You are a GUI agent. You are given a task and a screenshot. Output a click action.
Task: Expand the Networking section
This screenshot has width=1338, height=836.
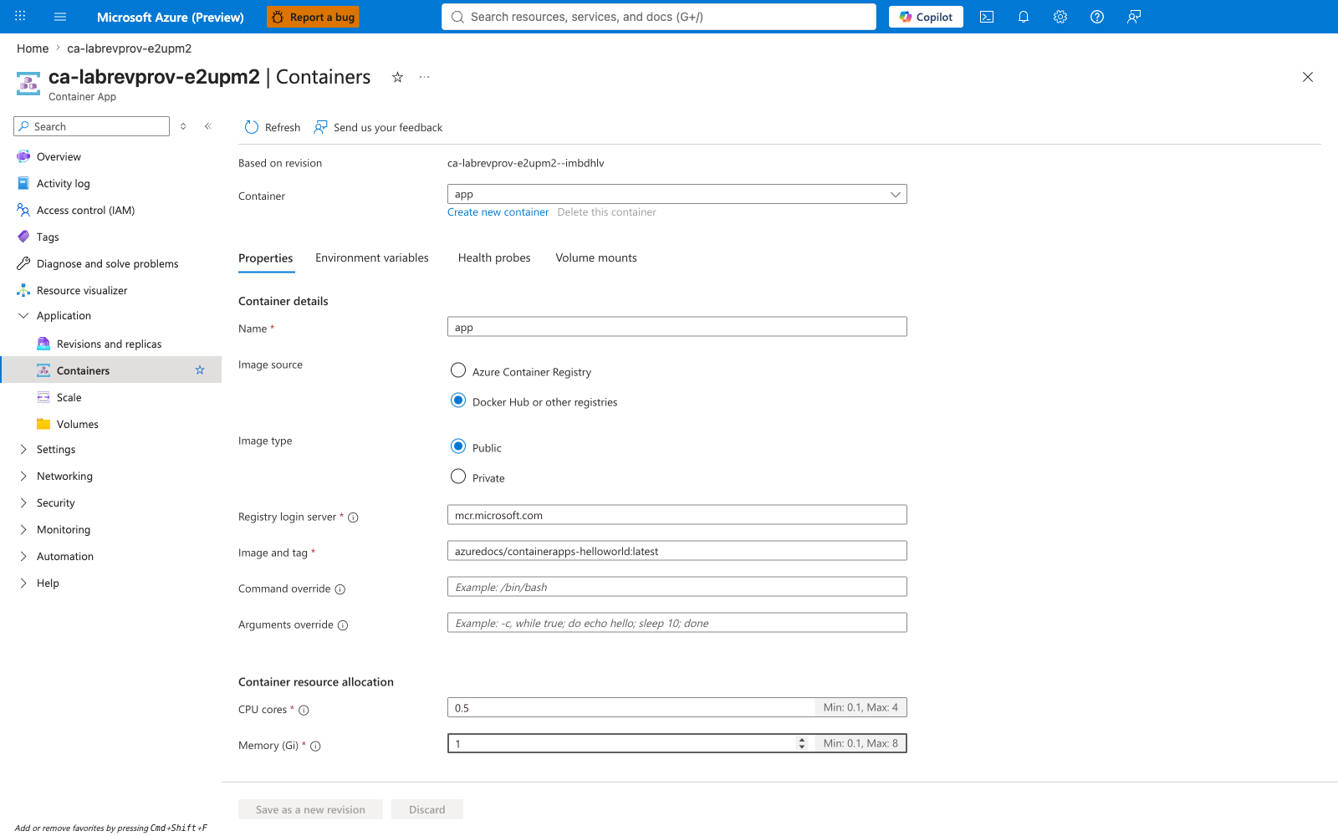(23, 476)
